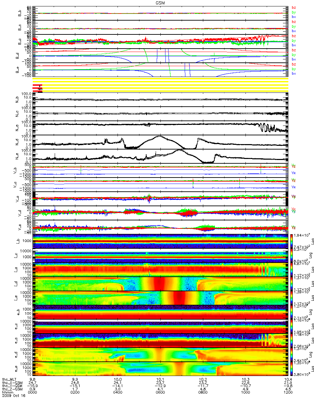Click the GSM plot title
314x405 pixels.
coord(160,2)
